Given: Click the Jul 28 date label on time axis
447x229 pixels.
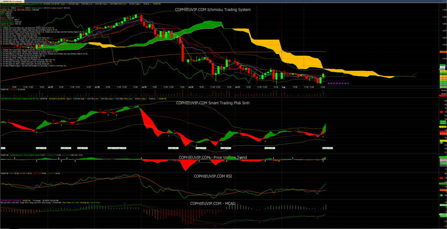Looking at the screenshot, I should 97,87.
